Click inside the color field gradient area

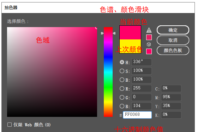(52, 72)
